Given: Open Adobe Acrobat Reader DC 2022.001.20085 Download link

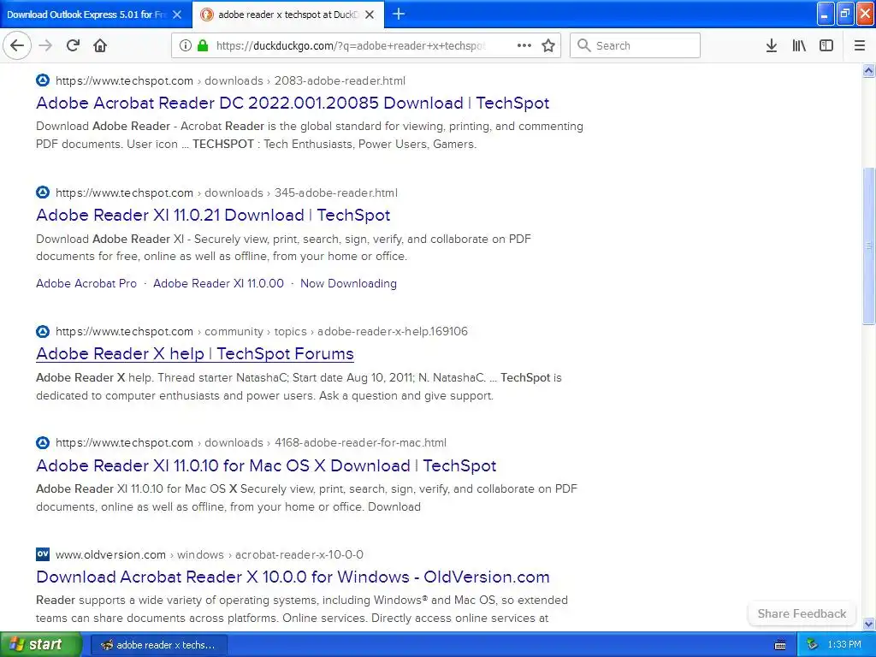Looking at the screenshot, I should coord(293,103).
